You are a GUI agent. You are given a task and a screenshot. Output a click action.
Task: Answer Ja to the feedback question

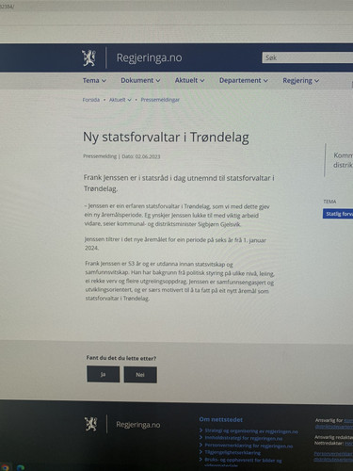point(104,374)
